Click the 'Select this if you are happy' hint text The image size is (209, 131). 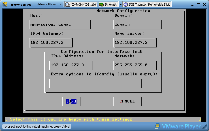coord(71,119)
